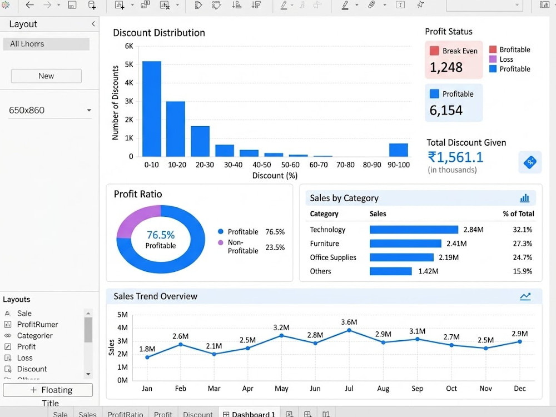Open the dark pen dropdown arrow
The height and width of the screenshot is (417, 556).
coord(357,6)
